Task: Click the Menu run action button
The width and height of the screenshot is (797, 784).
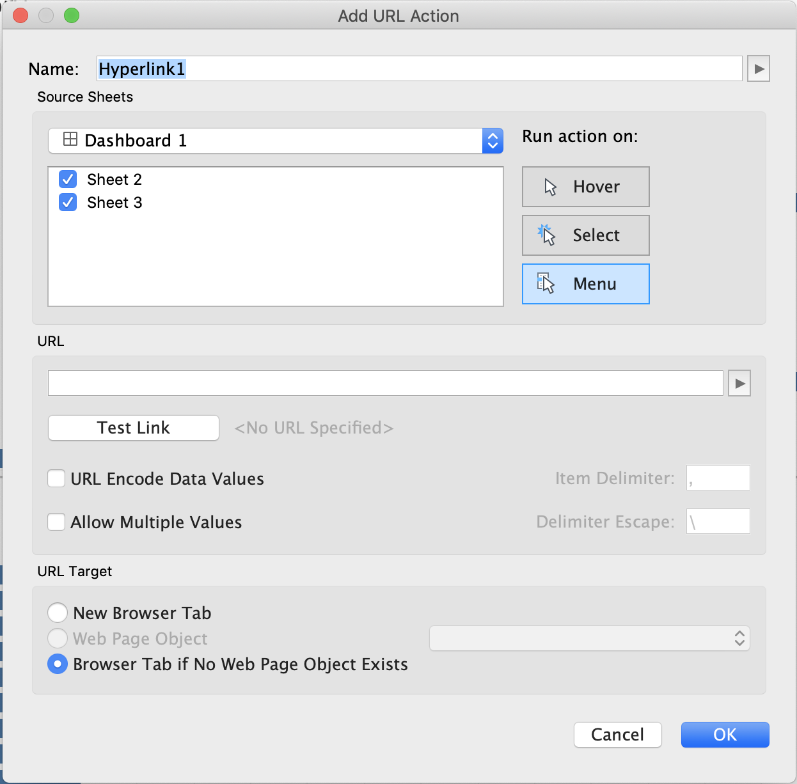Action: pyautogui.click(x=585, y=284)
